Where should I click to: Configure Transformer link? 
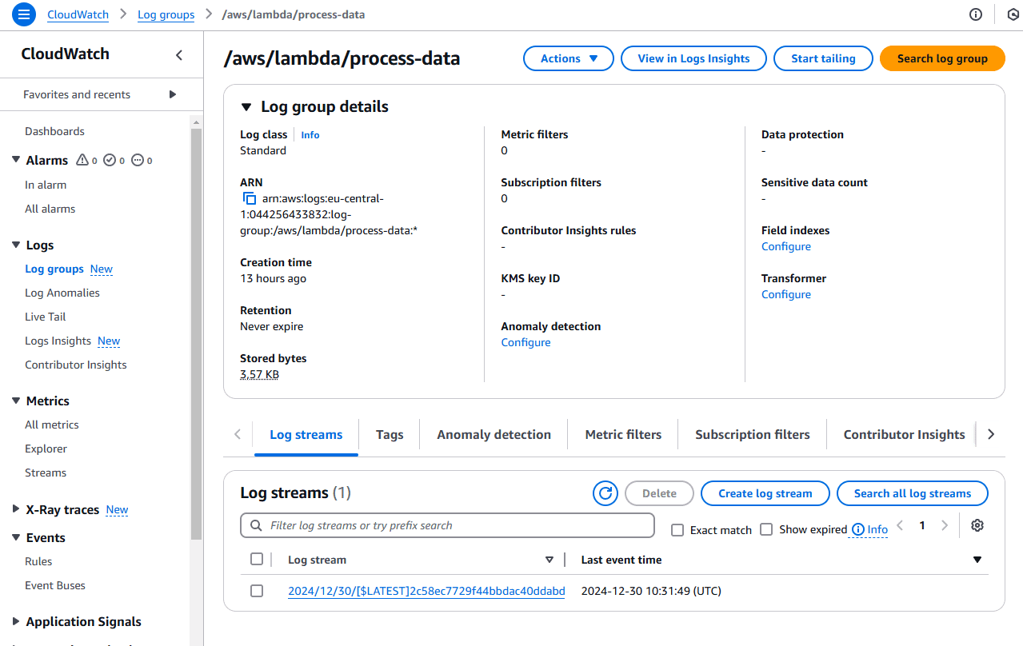coord(786,294)
